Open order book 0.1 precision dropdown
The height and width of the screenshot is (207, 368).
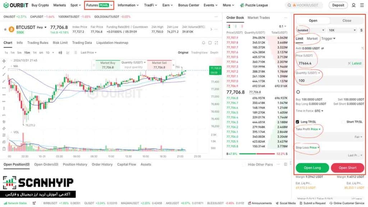coord(282,26)
